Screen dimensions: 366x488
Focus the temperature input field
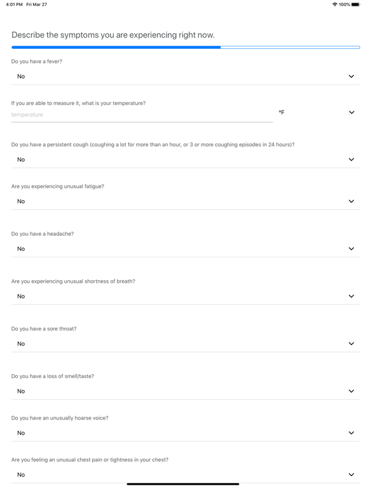(142, 115)
